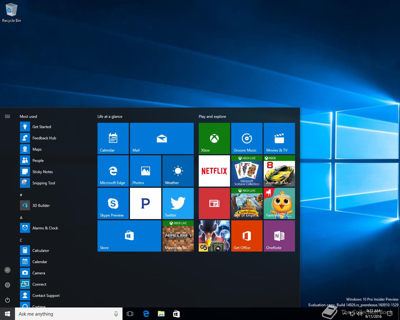Open Task View on the taskbar
The height and width of the screenshot is (320, 400).
(x=130, y=314)
